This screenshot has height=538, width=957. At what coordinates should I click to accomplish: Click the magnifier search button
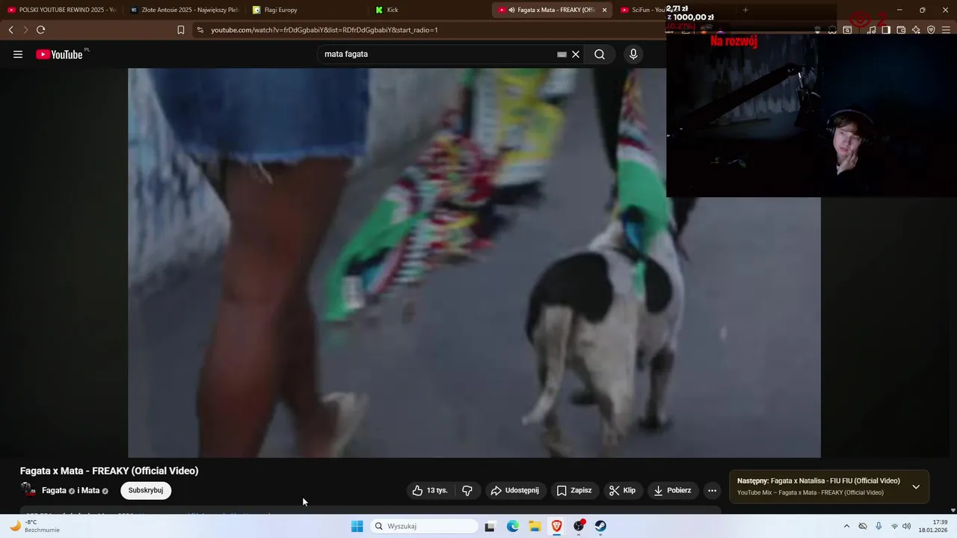pyautogui.click(x=600, y=54)
